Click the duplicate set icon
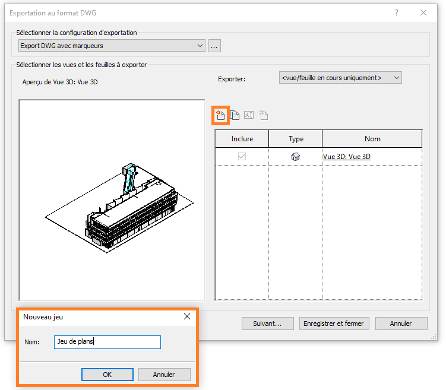The image size is (446, 390). point(235,115)
